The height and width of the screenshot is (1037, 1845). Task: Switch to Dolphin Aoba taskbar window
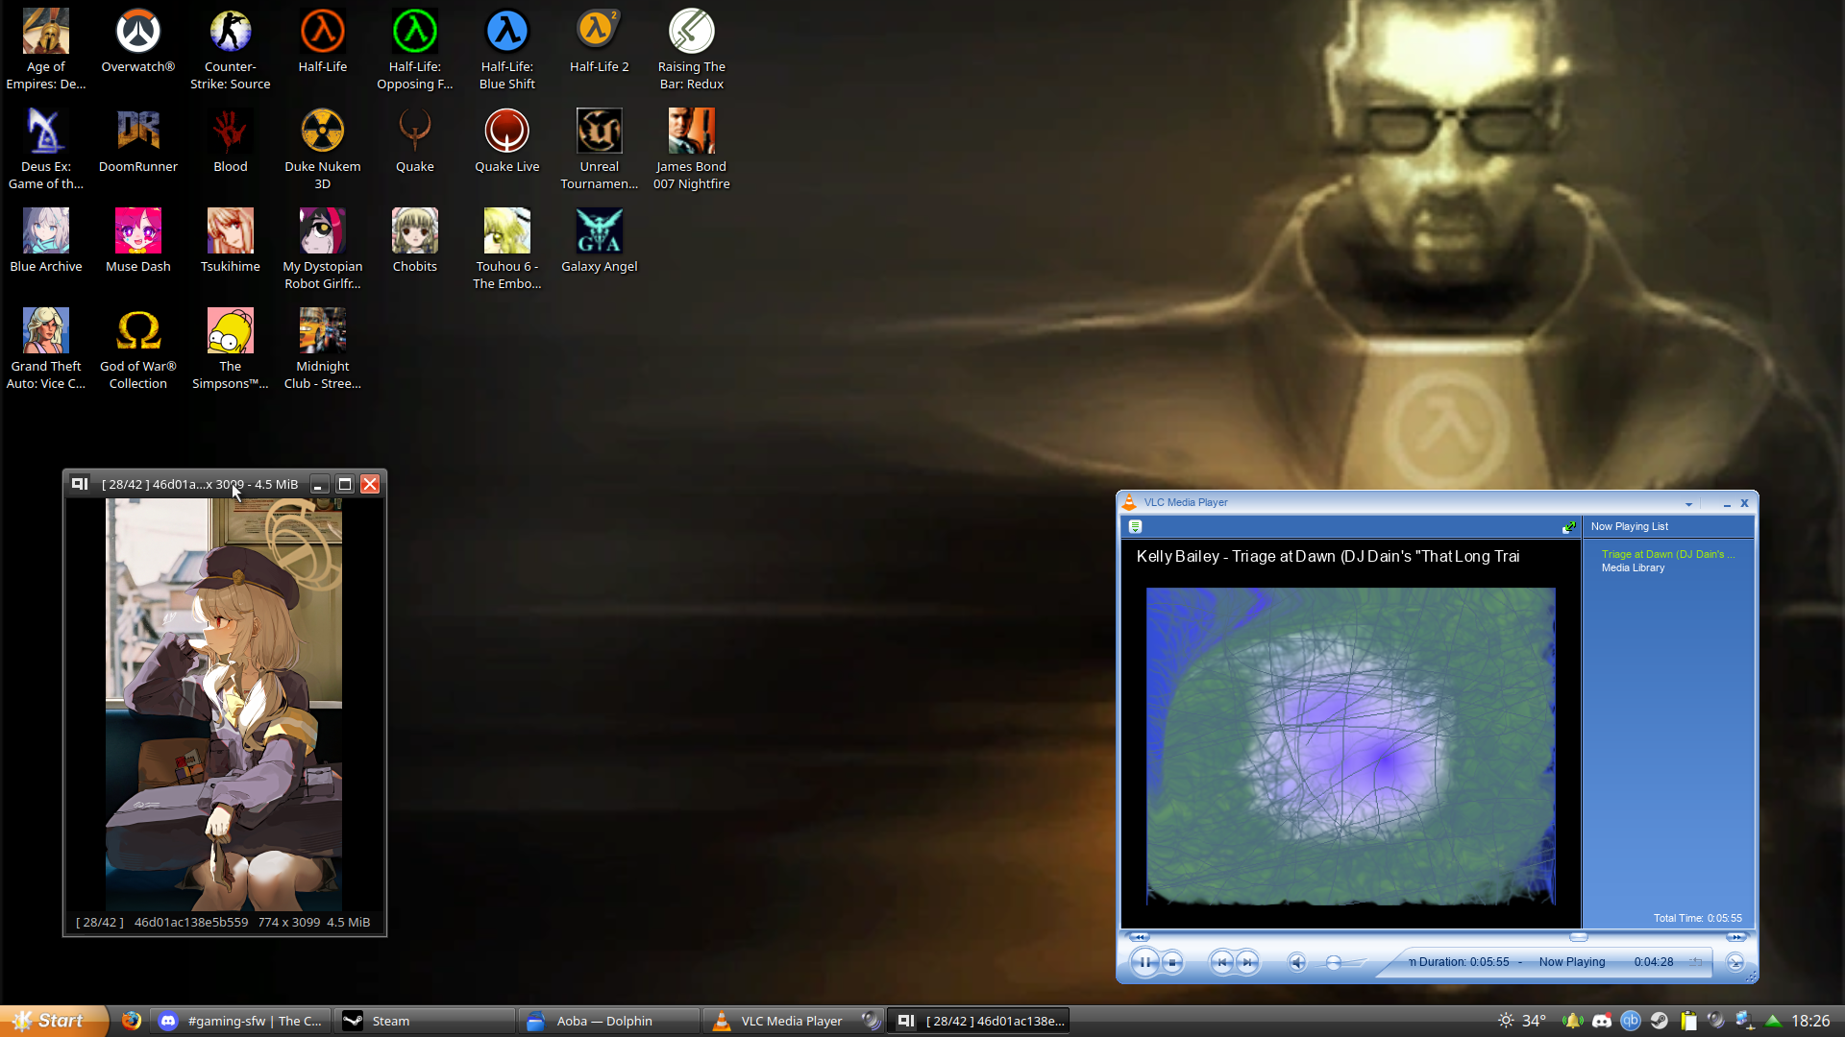[609, 1021]
